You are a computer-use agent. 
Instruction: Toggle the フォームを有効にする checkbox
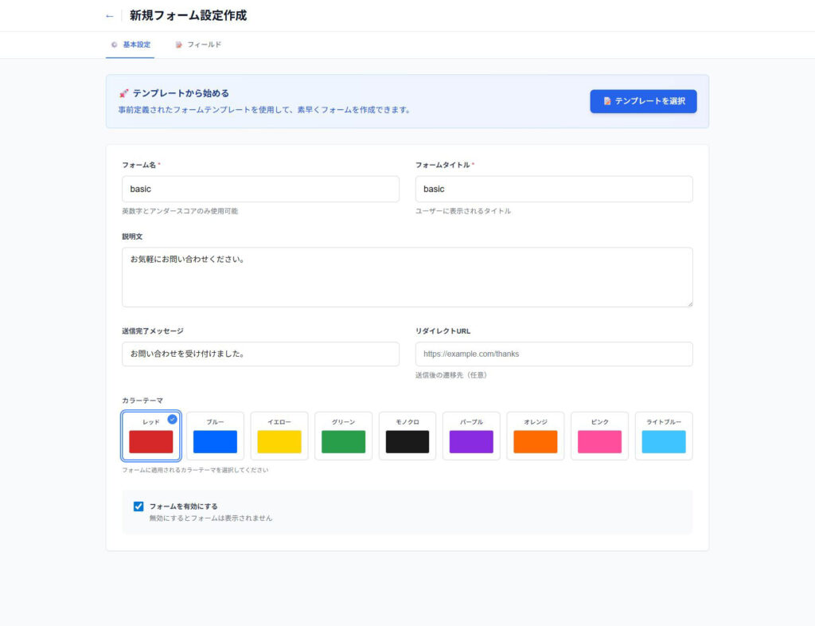click(138, 506)
